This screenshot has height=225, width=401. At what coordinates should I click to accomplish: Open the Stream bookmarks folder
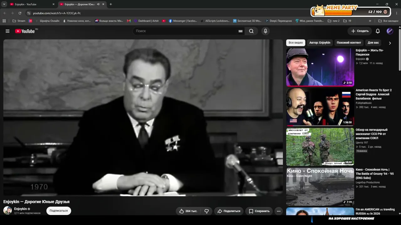[19, 21]
